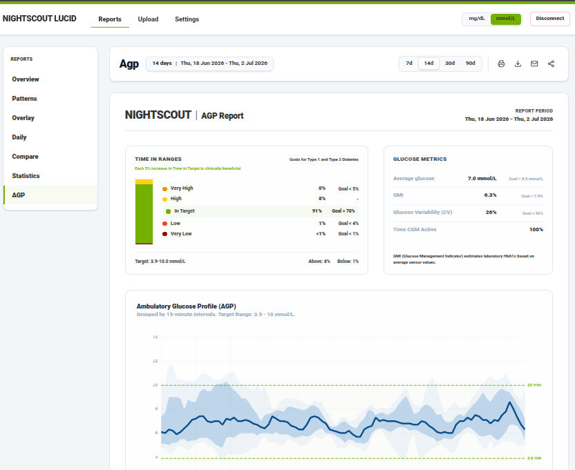Select the 90d range
Image resolution: width=575 pixels, height=470 pixels.
click(470, 63)
